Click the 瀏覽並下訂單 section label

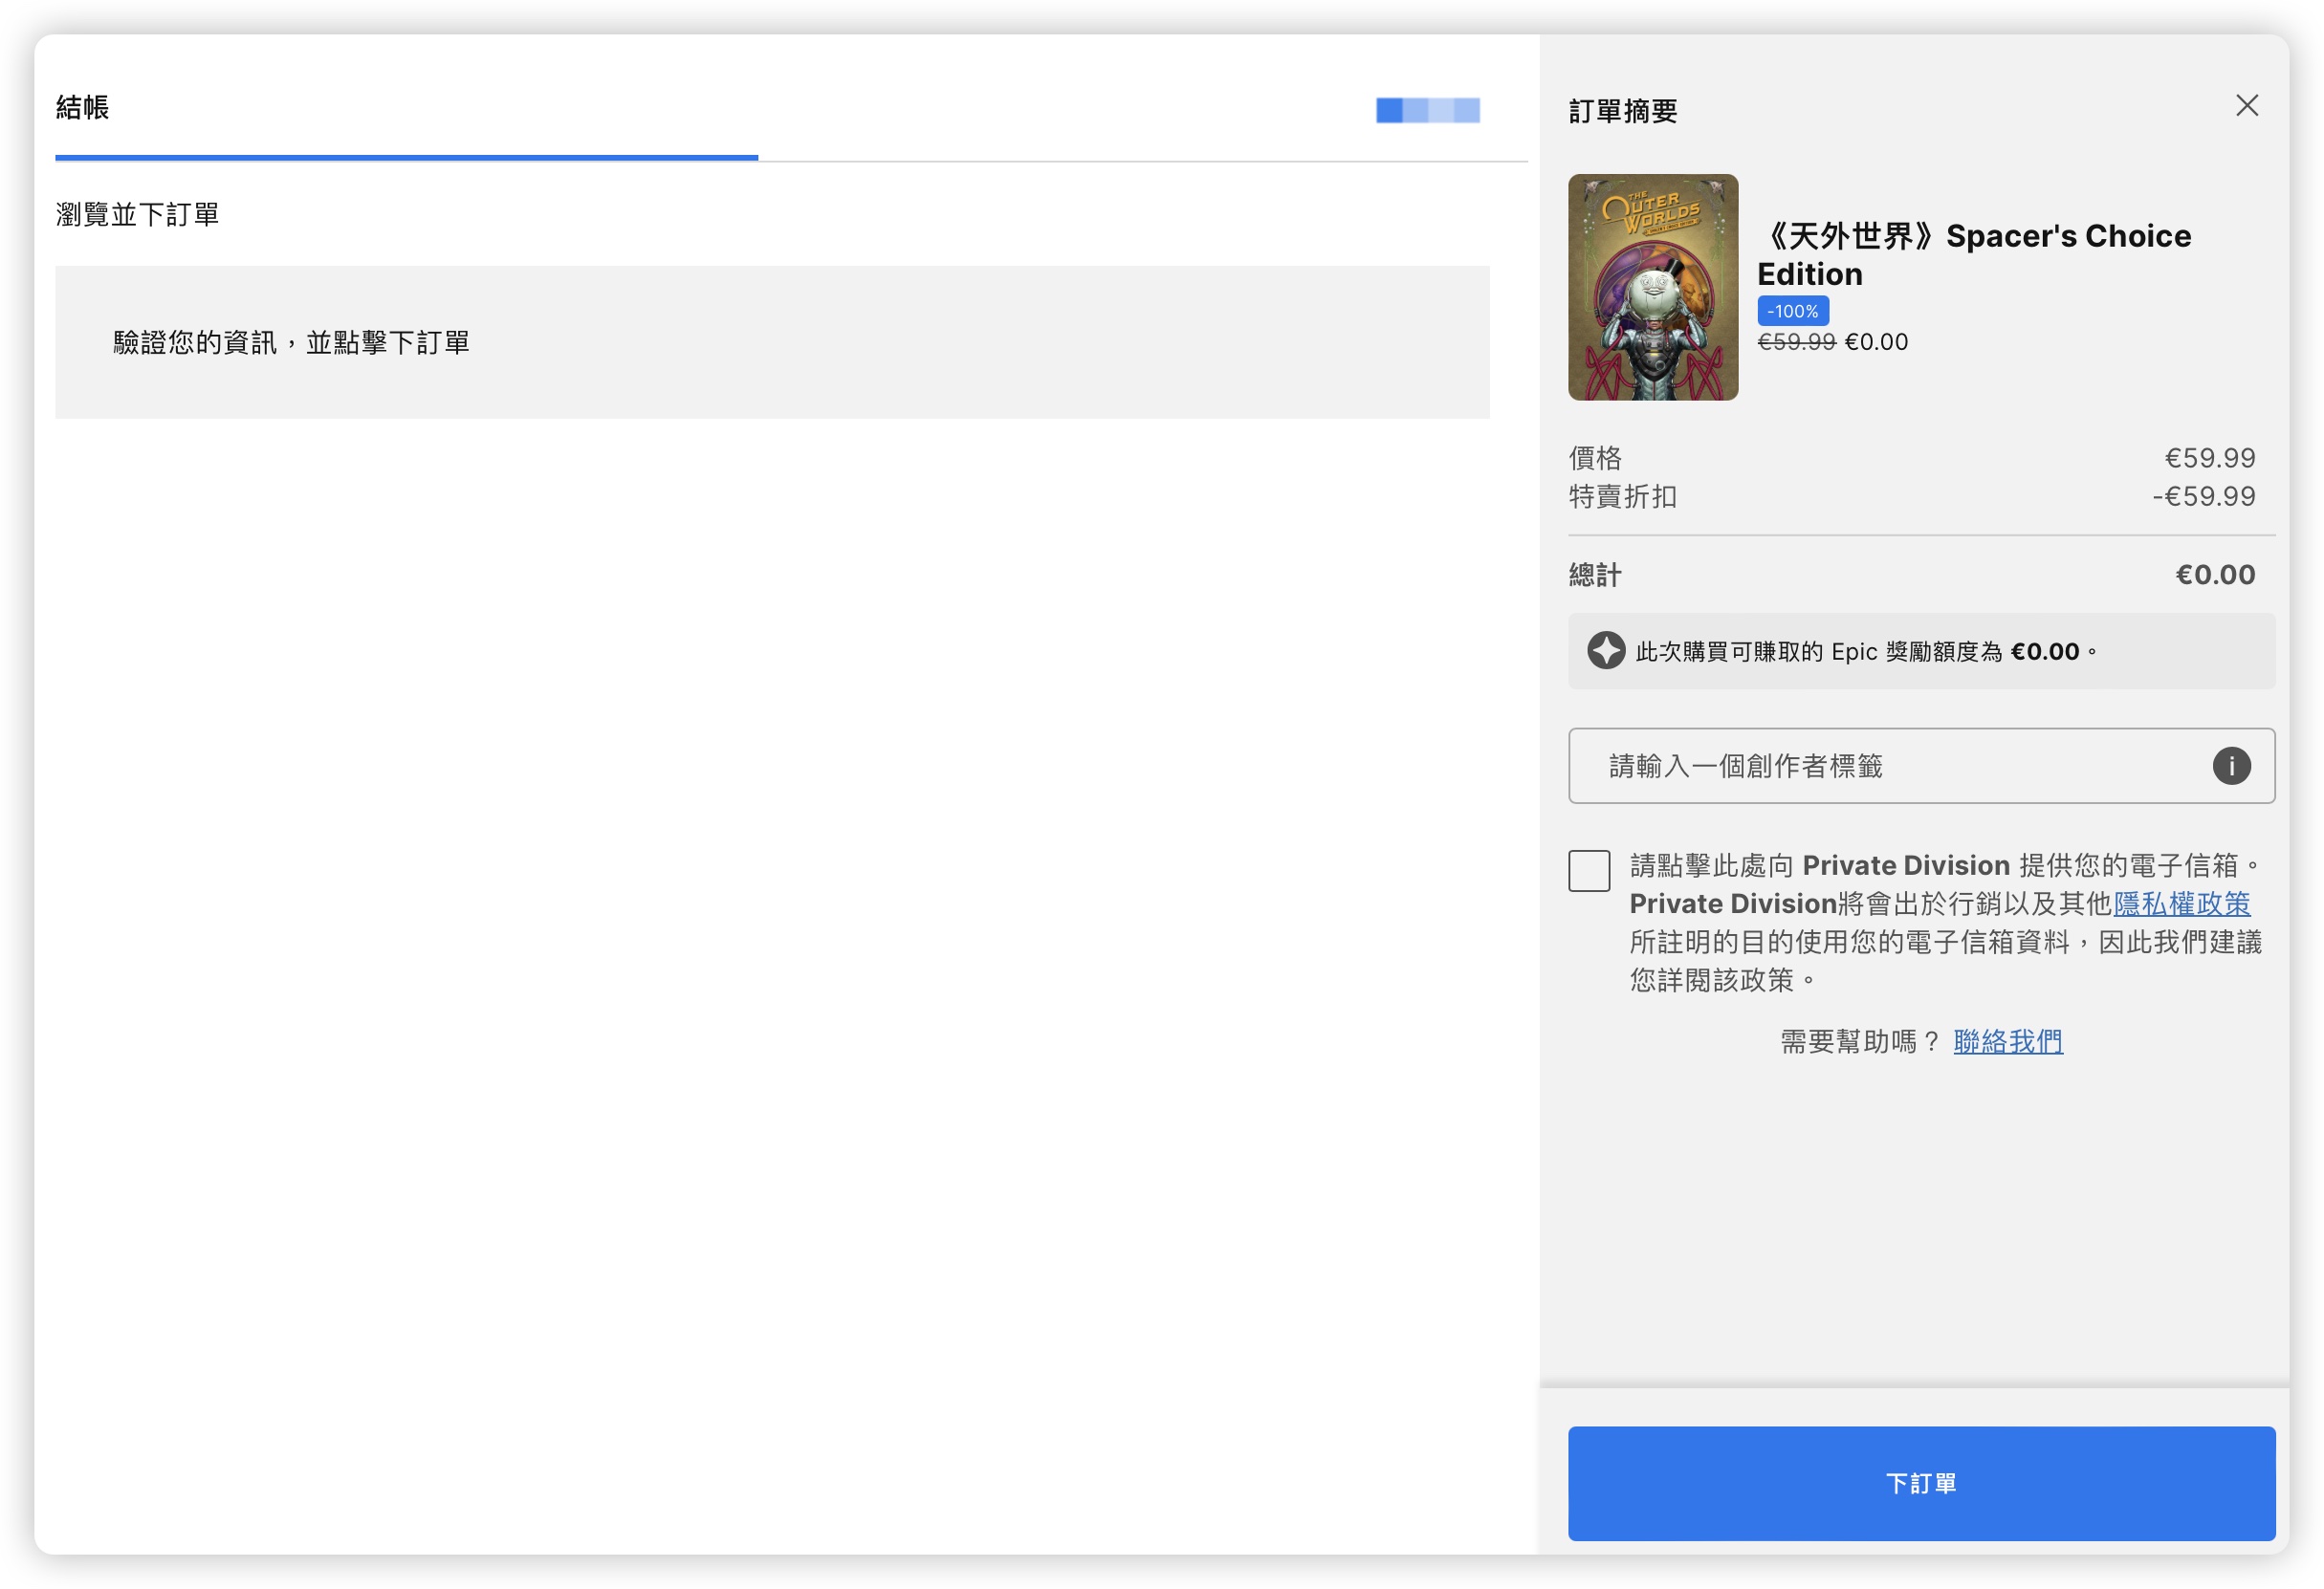[x=137, y=214]
